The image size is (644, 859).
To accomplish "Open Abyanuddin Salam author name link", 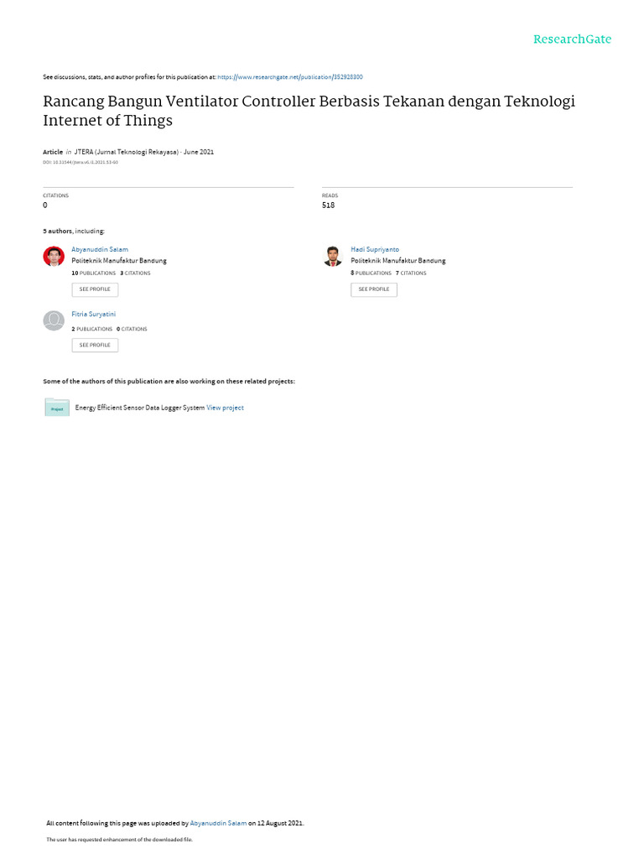I will [100, 249].
